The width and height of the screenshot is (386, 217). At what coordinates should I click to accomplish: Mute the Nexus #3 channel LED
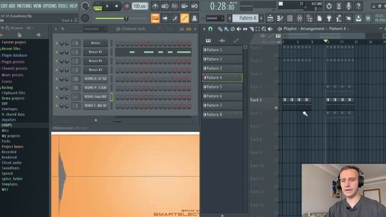click(x=56, y=70)
